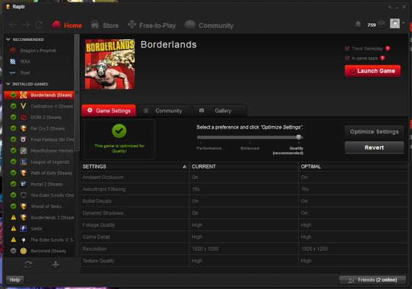Click the Launch Game button
This screenshot has height=289, width=412.
click(x=372, y=71)
